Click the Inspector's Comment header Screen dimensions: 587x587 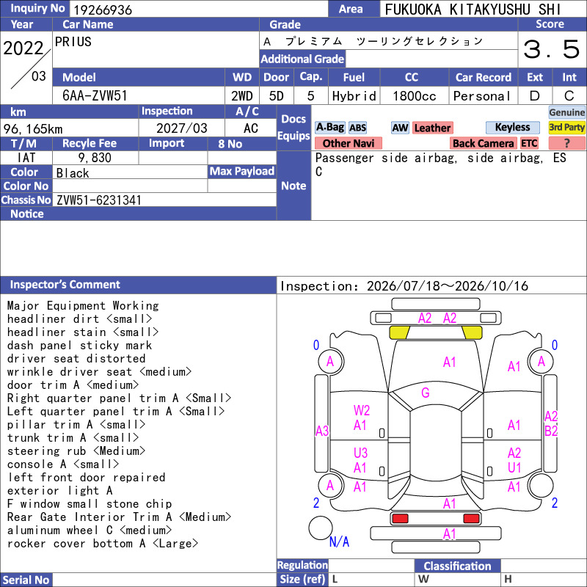[138, 285]
